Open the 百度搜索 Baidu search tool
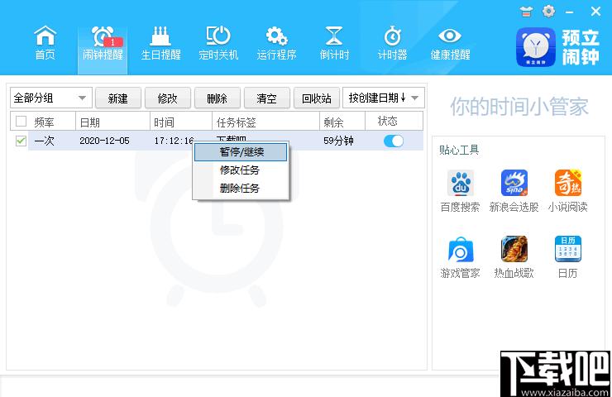Viewport: 612px width, 397px height. [460, 191]
